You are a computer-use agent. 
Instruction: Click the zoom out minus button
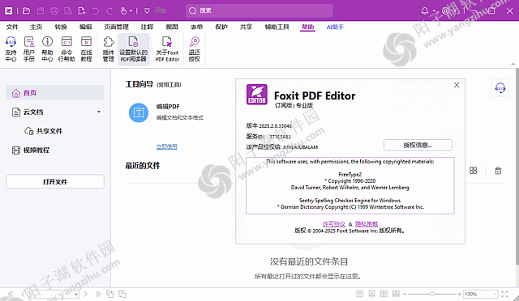pyautogui.click(x=405, y=294)
